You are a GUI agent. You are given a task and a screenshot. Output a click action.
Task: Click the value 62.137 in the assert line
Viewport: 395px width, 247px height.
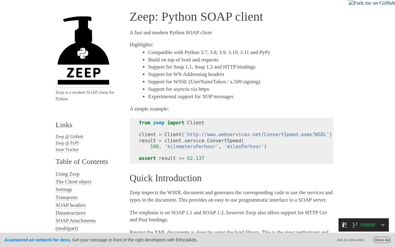click(x=196, y=158)
